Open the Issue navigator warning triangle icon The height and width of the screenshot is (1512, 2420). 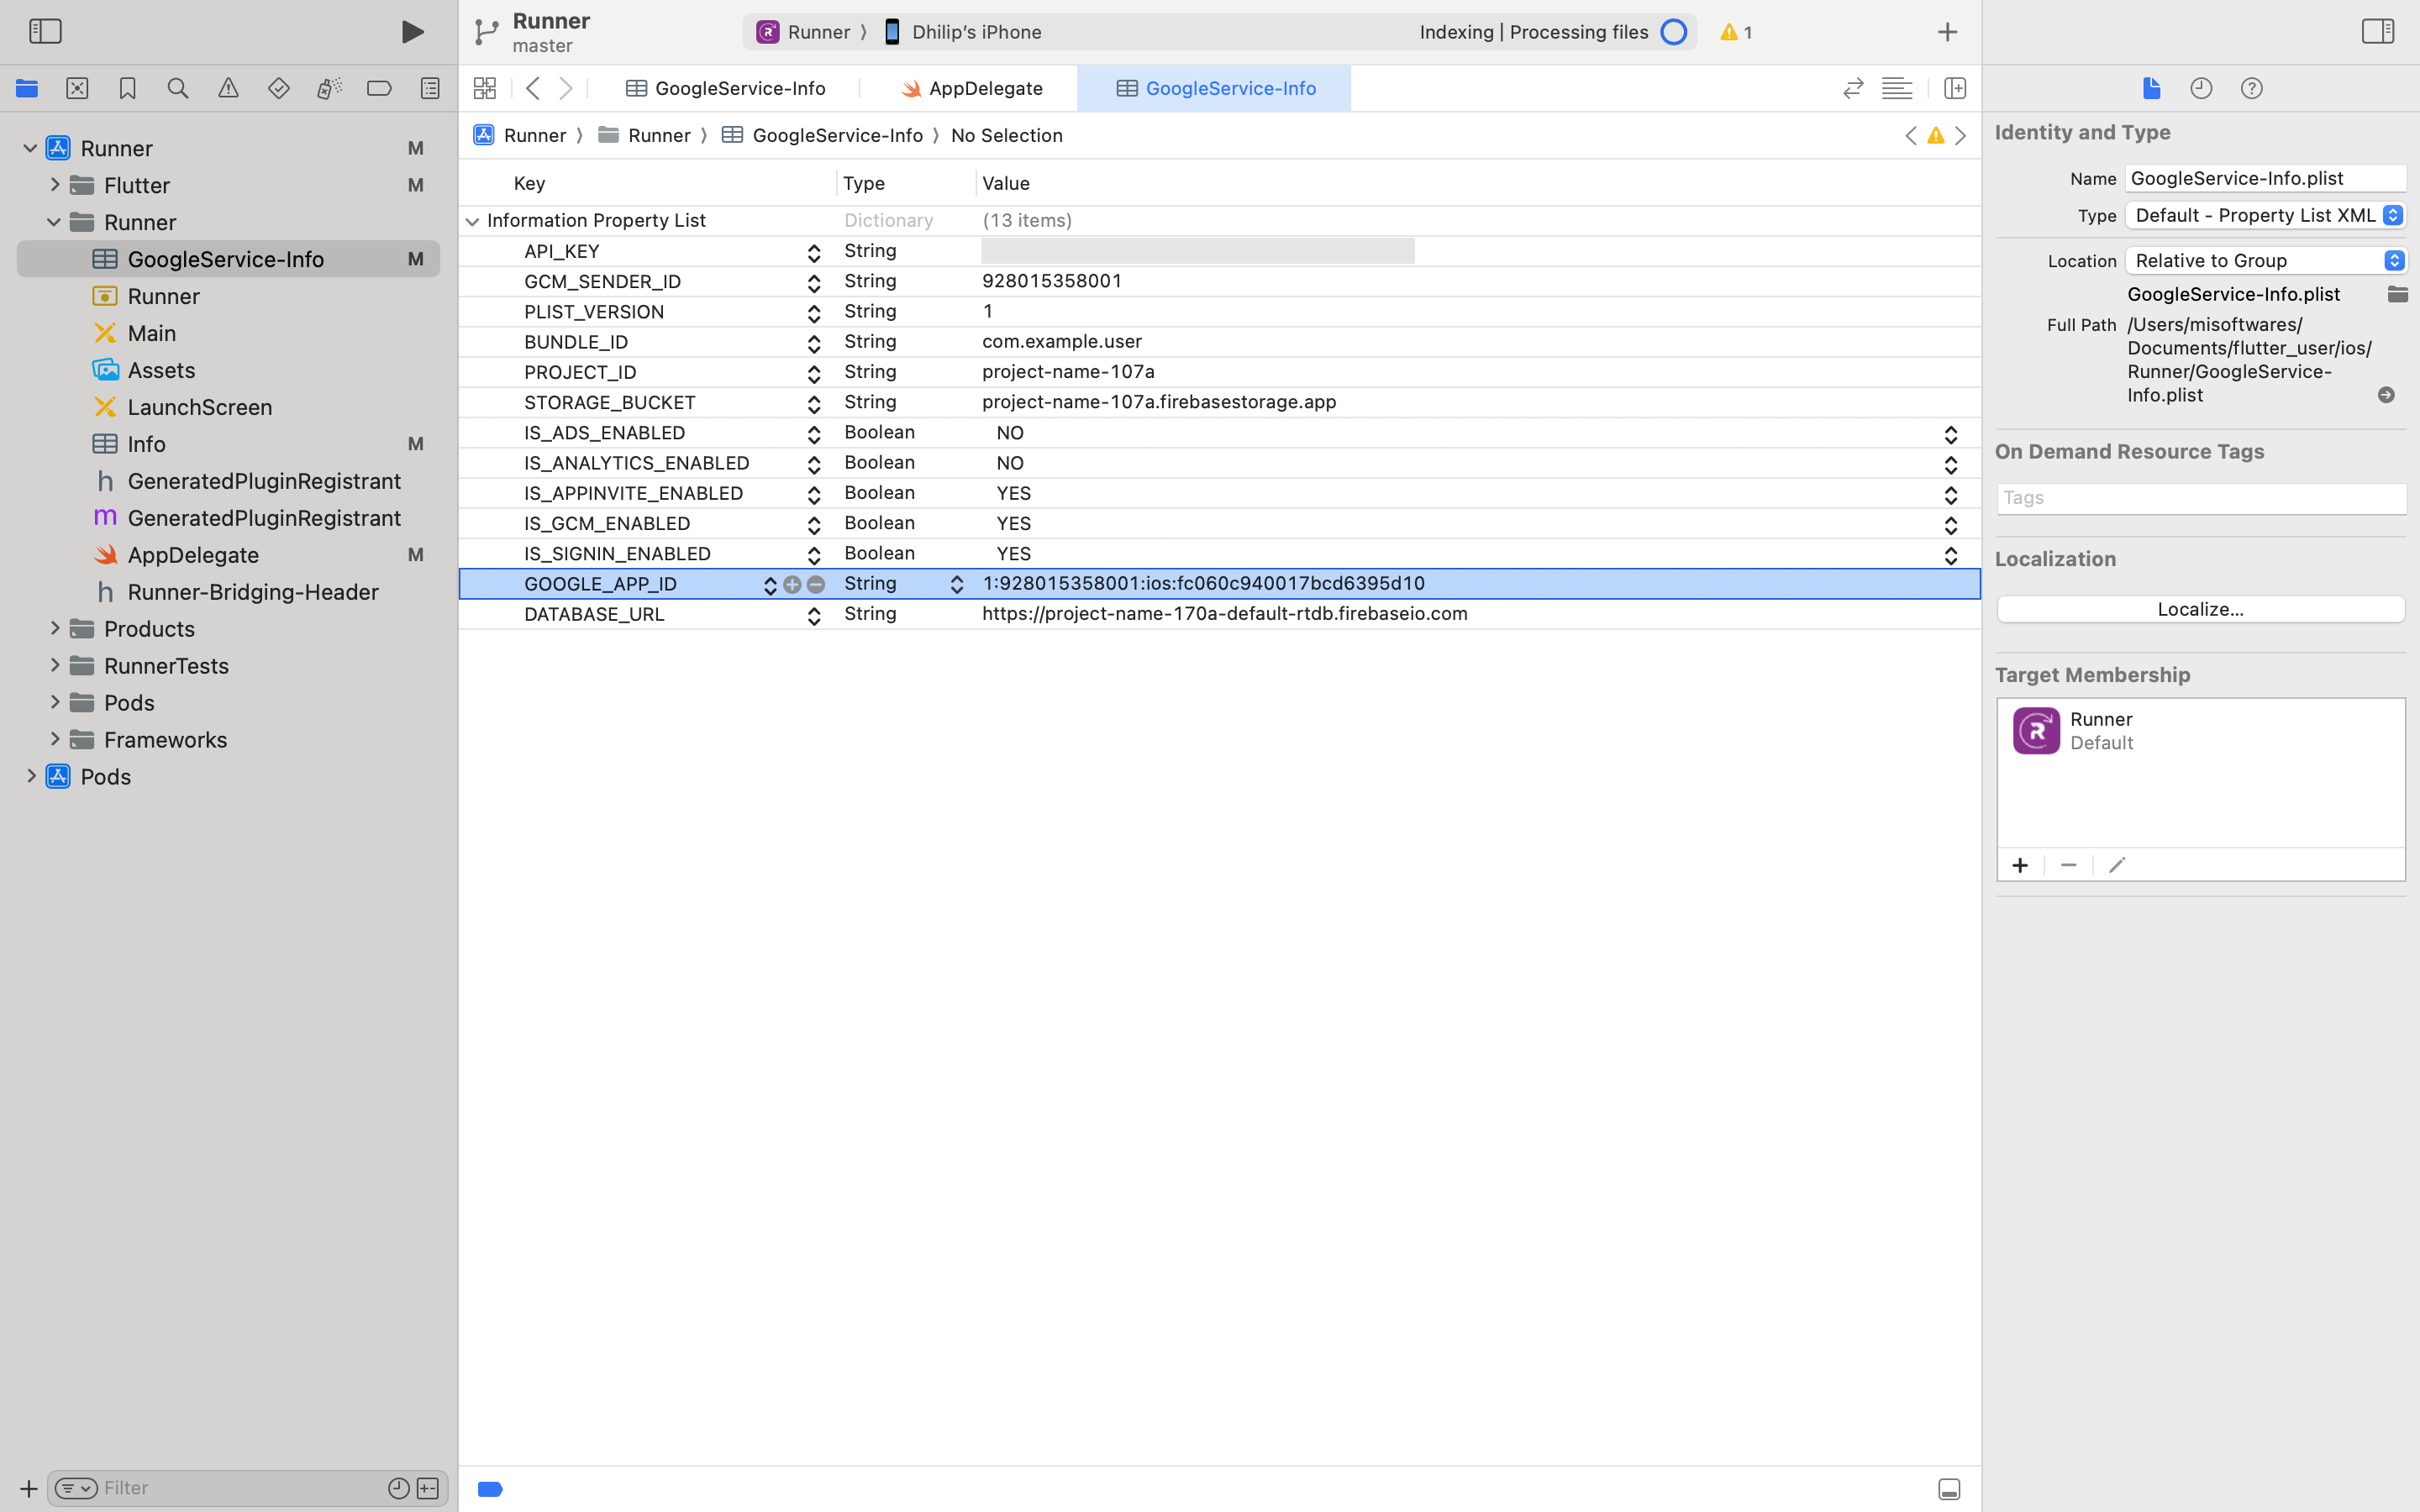point(228,88)
